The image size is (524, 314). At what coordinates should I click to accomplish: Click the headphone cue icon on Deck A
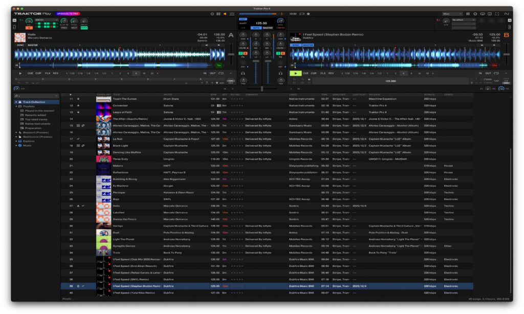click(243, 73)
